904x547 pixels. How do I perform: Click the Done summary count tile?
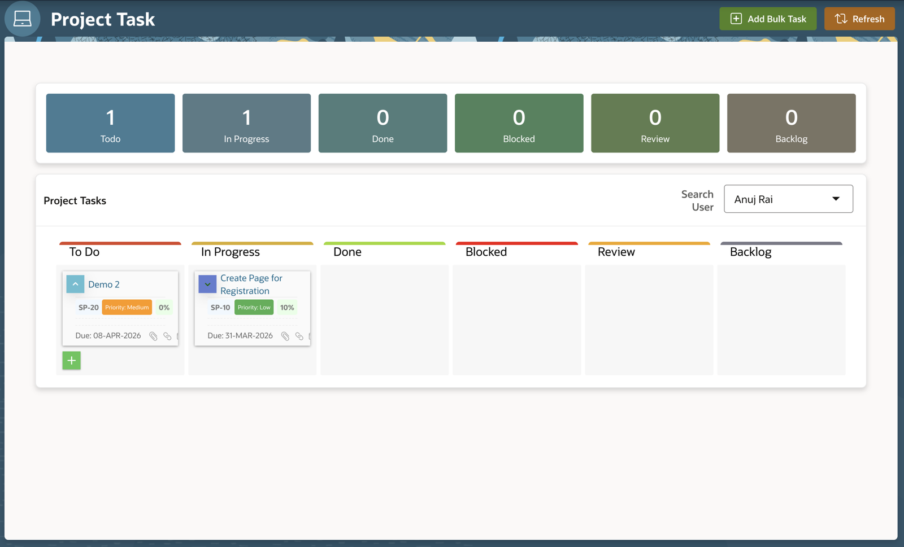coord(383,123)
